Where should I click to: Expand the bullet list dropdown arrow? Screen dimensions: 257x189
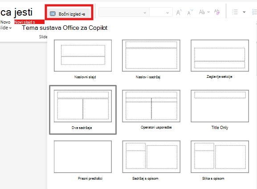244,12
